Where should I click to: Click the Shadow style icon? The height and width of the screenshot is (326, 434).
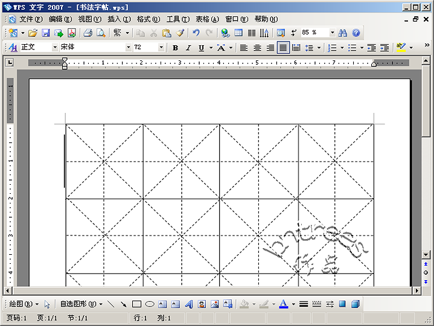tap(342, 304)
